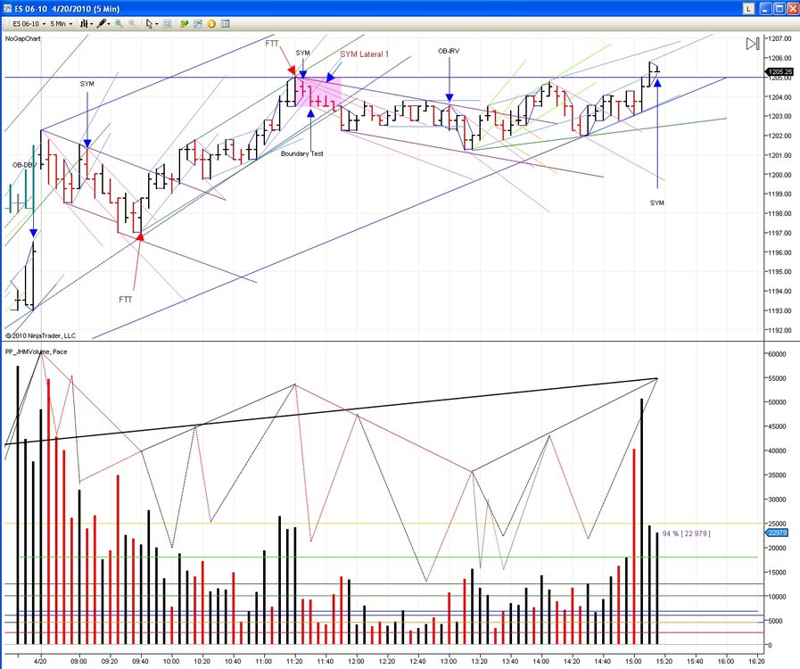Open the indicators chart icon
This screenshot has height=669, width=800.
(198, 23)
